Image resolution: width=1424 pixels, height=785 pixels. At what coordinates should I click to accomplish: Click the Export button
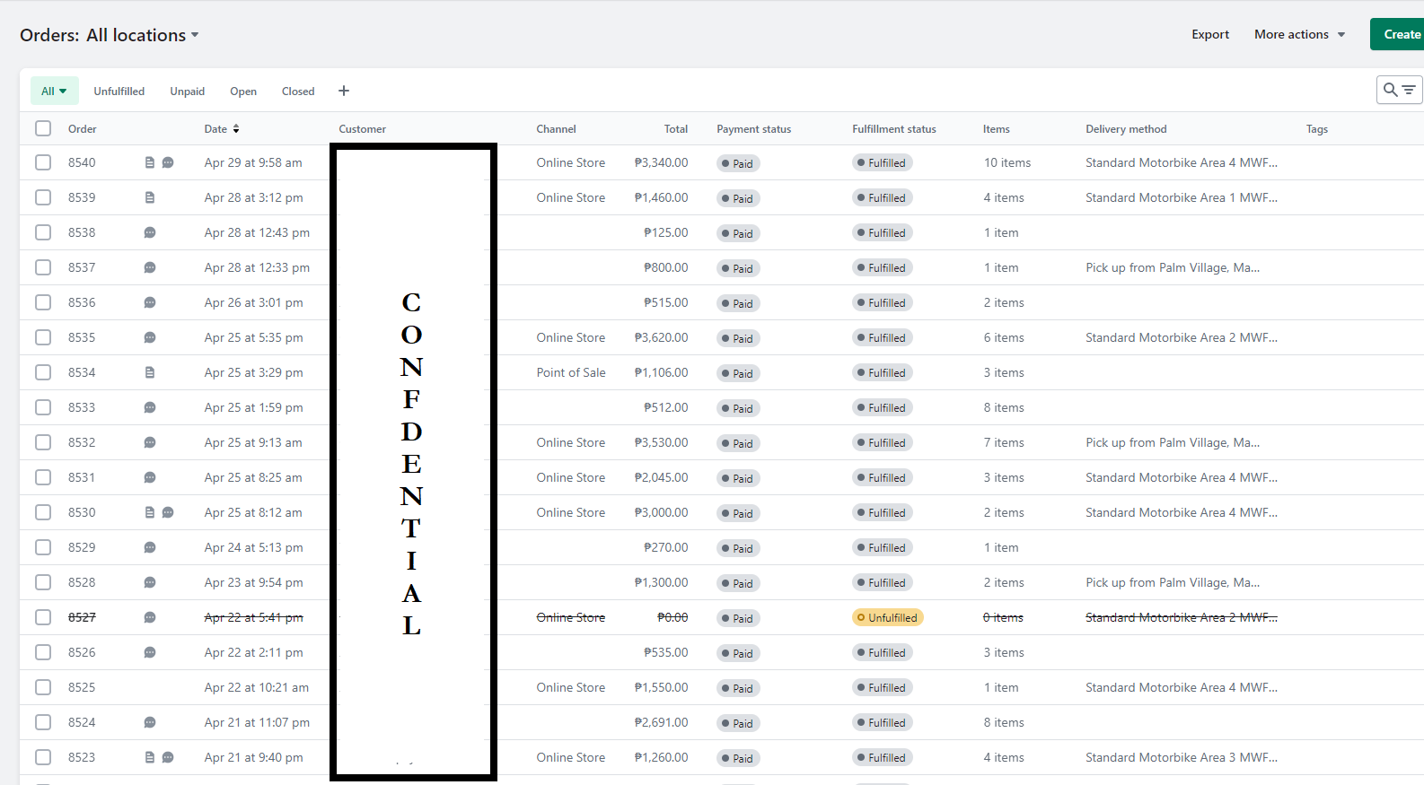point(1210,34)
